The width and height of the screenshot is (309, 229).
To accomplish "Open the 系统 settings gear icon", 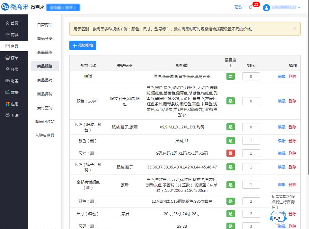I will tap(7, 115).
